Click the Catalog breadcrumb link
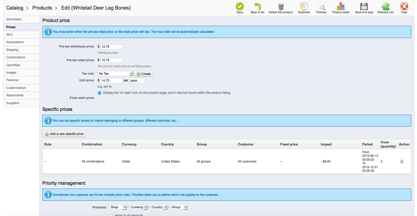The image size is (417, 216). (15, 8)
